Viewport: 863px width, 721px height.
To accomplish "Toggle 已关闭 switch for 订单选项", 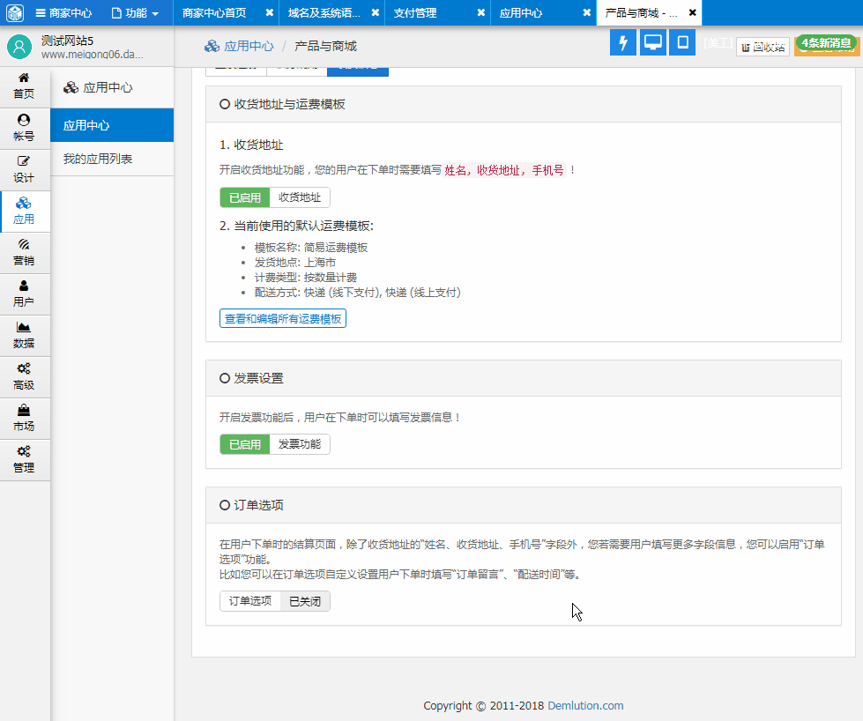I will [305, 601].
